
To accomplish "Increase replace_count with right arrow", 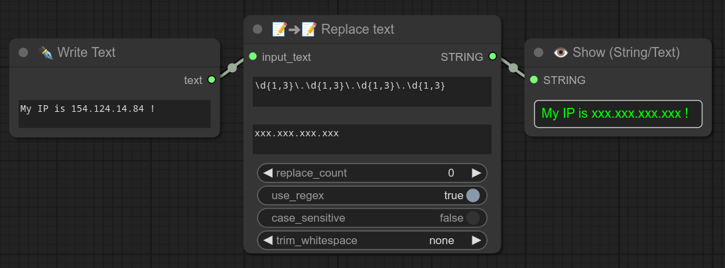I will (x=476, y=173).
